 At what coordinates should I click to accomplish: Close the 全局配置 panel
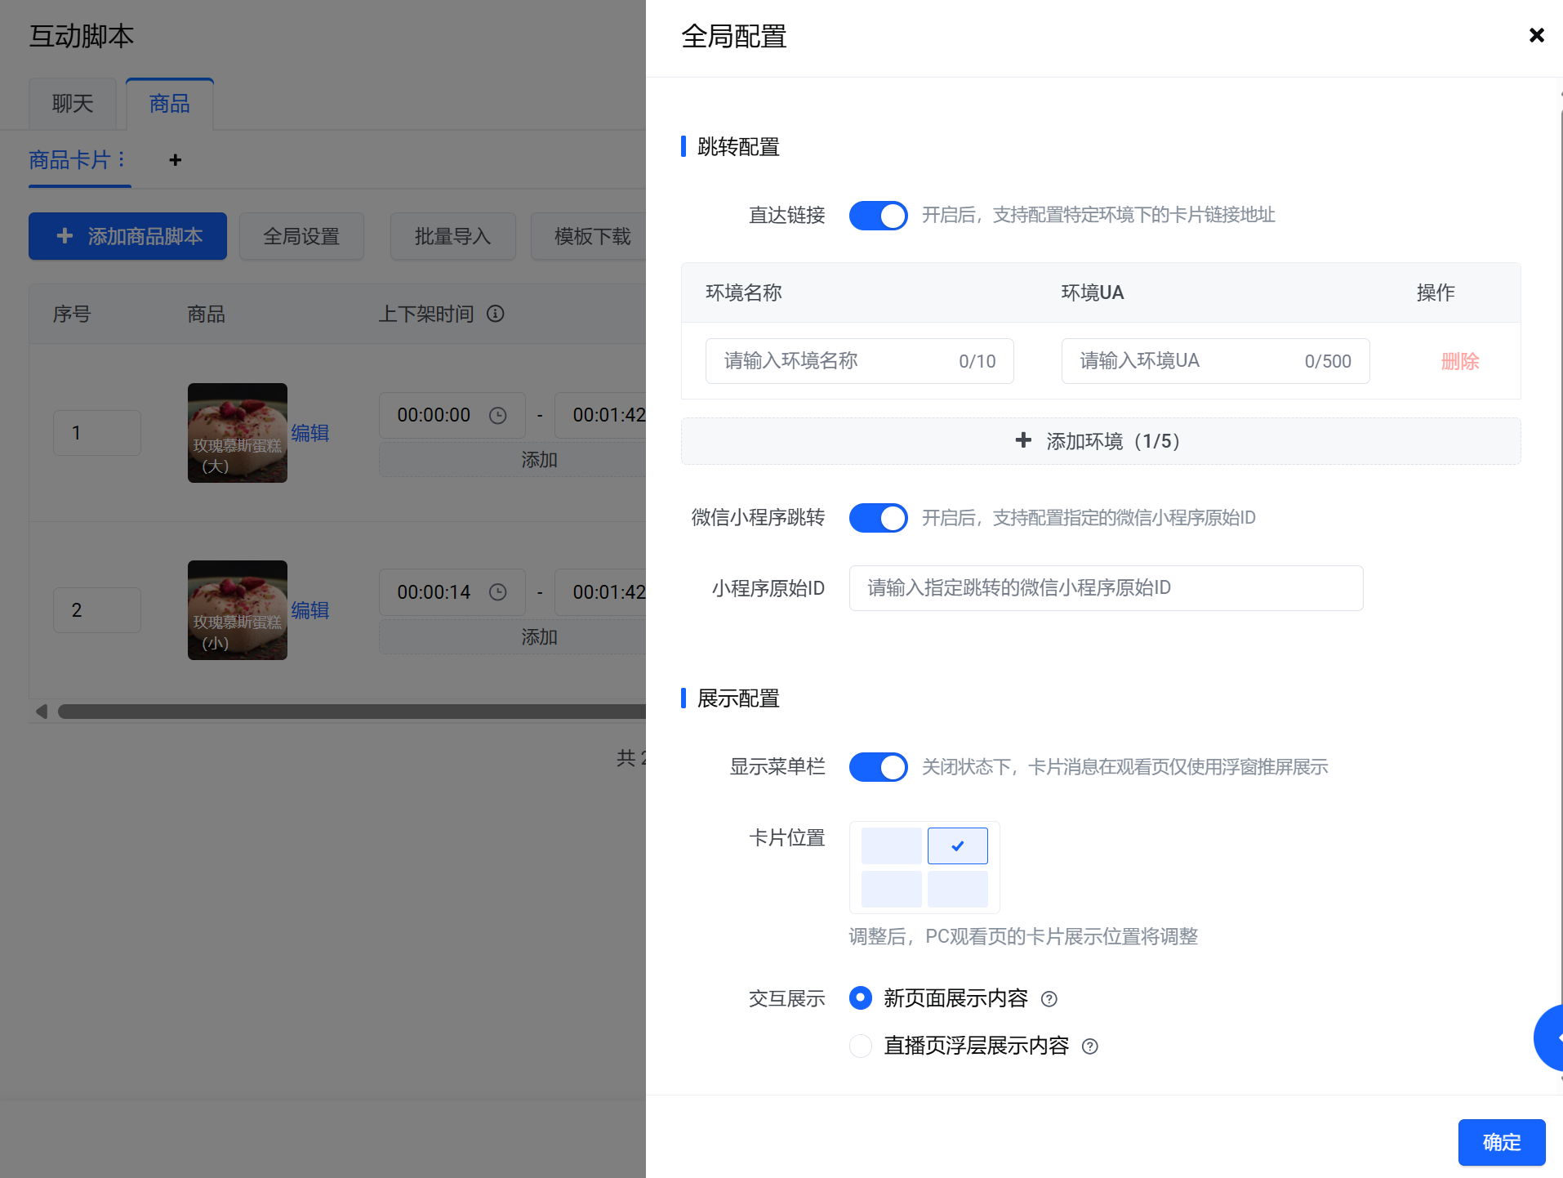[1536, 35]
